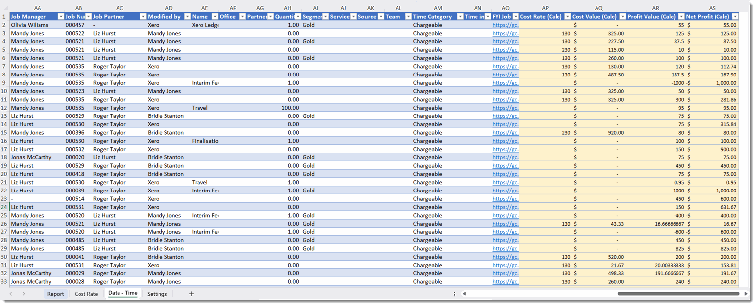The image size is (756, 306).
Task: Select the 000514 job number cell
Action: tap(78, 199)
